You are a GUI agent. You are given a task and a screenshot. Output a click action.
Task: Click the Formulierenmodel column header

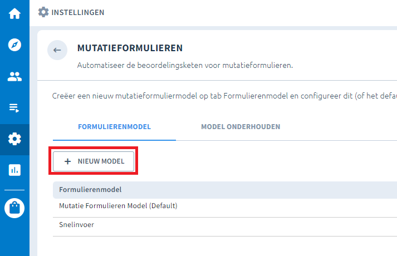point(90,190)
